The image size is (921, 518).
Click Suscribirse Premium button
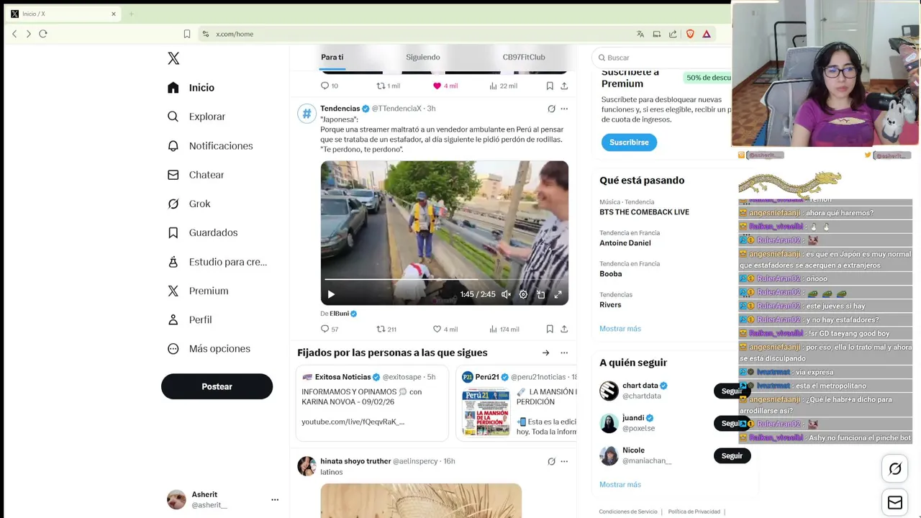(x=629, y=142)
